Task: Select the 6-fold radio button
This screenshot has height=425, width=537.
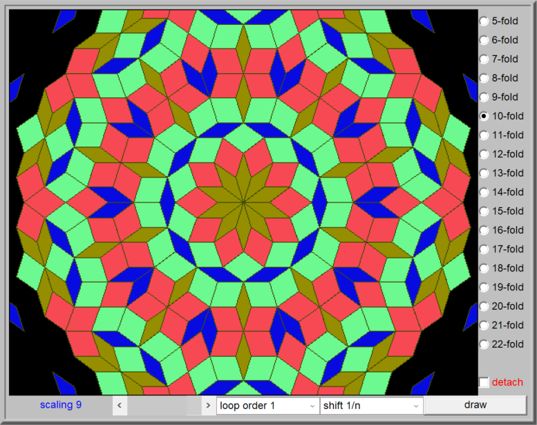Action: 484,40
